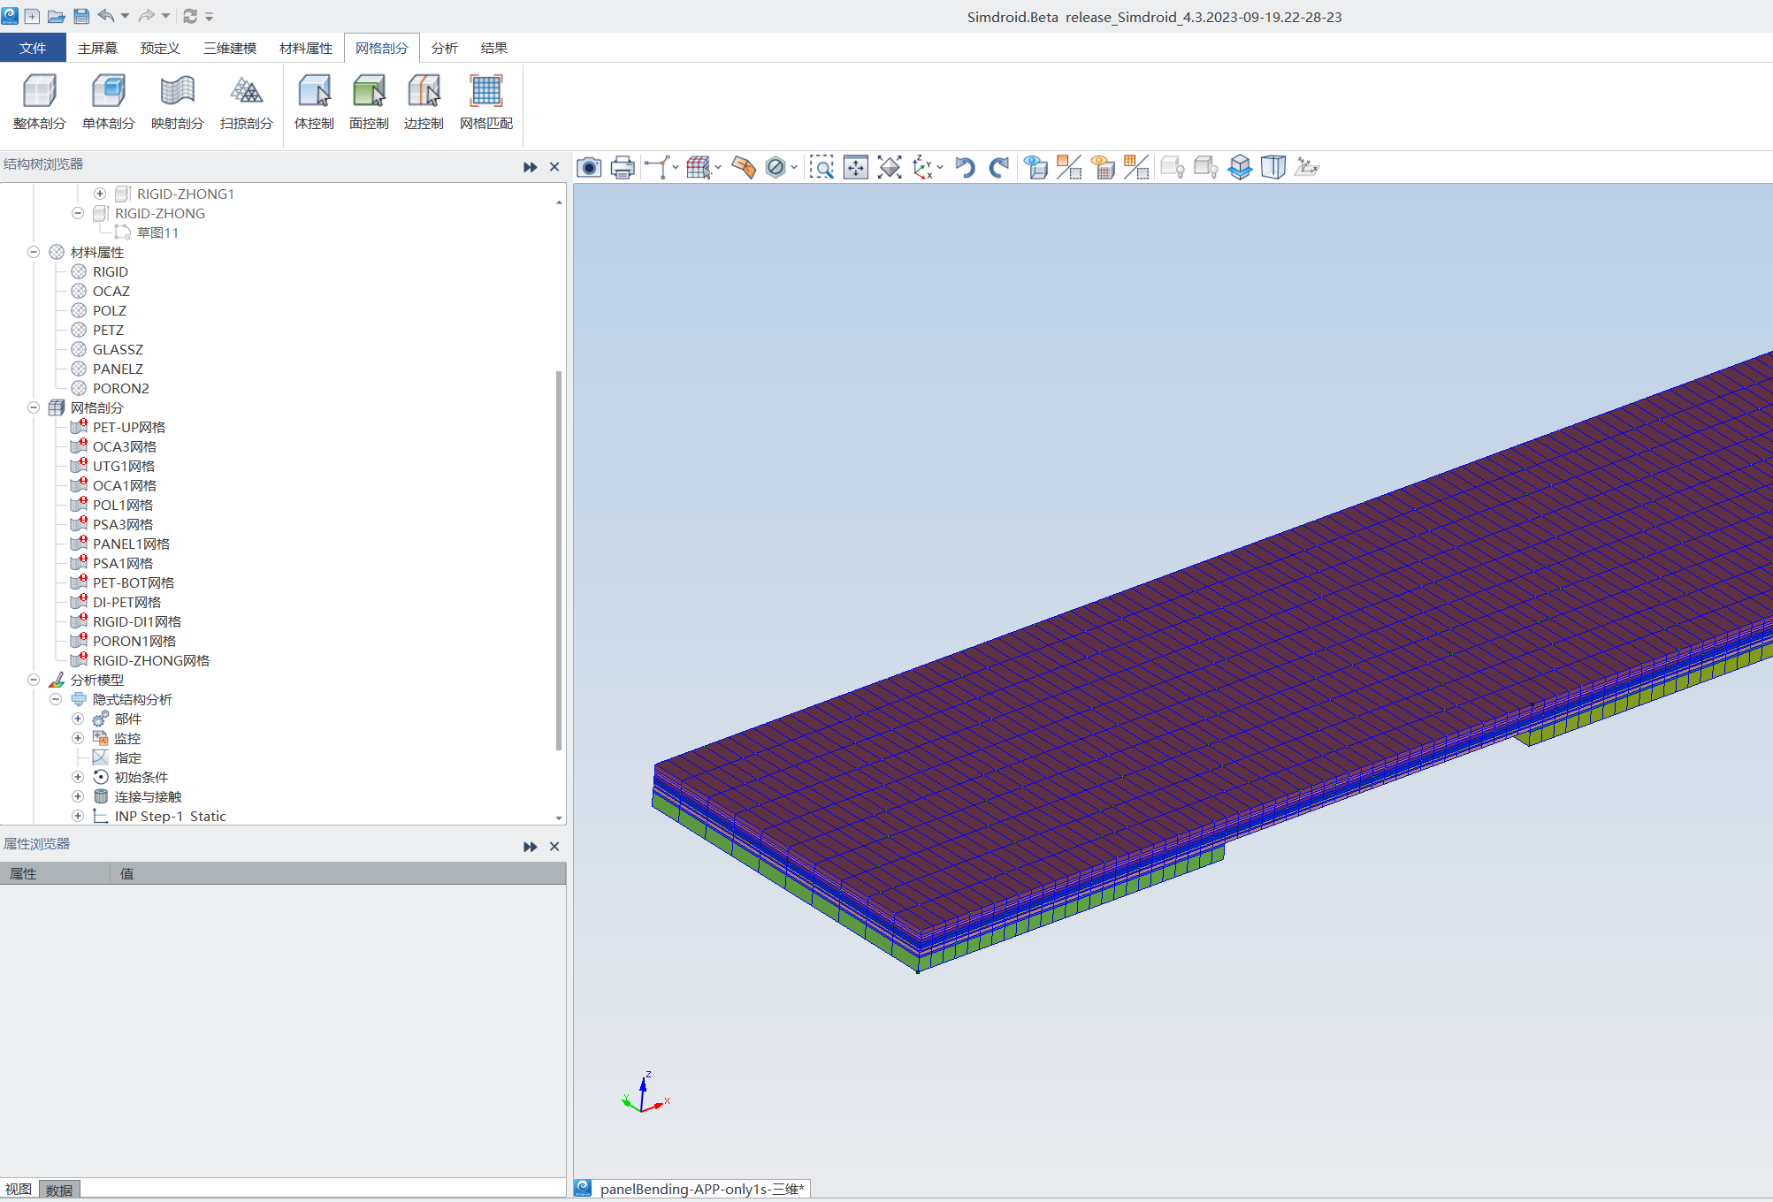Open a file with folder icon

56,16
